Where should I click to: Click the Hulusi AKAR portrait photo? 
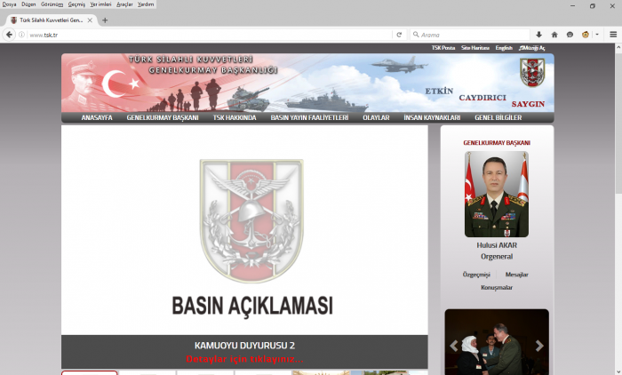[497, 194]
